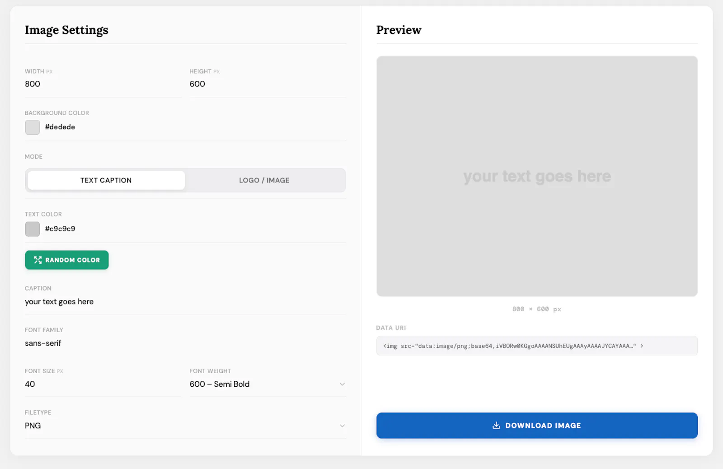The height and width of the screenshot is (469, 723).
Task: Click the Font Family sans-serif field
Action: coord(185,343)
